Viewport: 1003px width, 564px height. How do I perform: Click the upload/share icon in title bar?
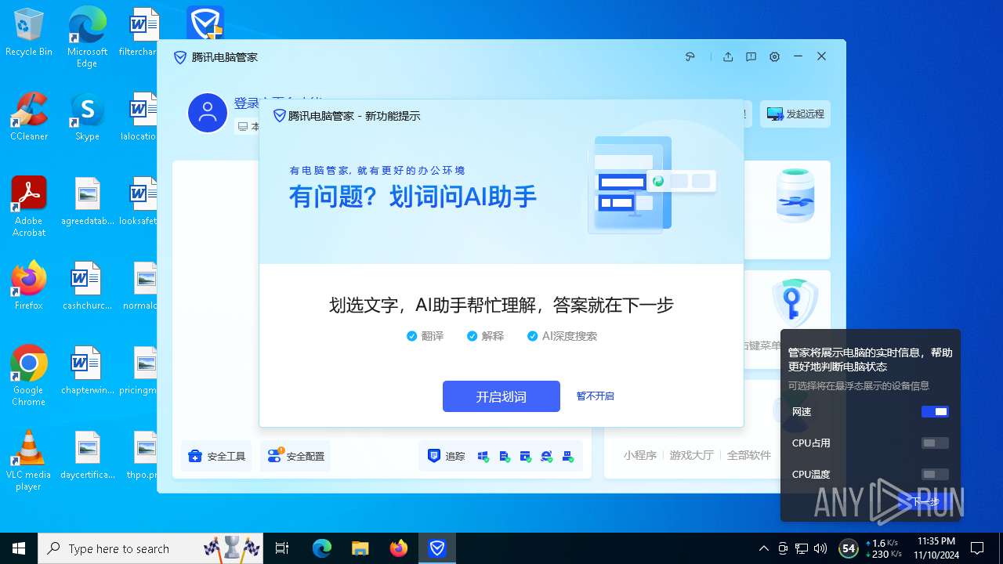pos(728,56)
